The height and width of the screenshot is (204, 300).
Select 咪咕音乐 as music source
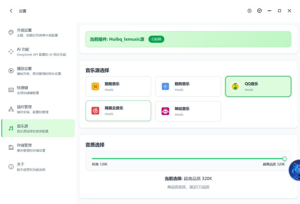tap(188, 111)
